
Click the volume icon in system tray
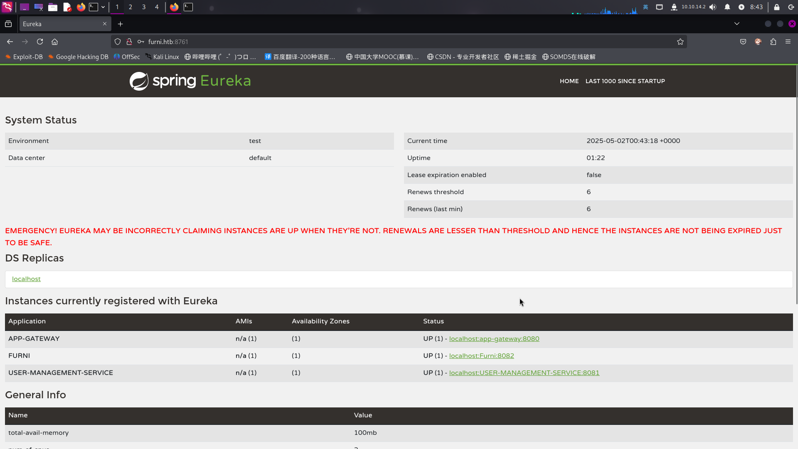pos(713,7)
